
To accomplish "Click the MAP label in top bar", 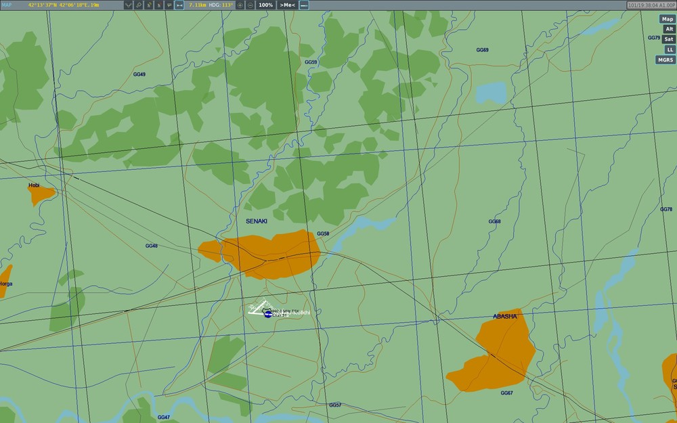I will pos(7,5).
